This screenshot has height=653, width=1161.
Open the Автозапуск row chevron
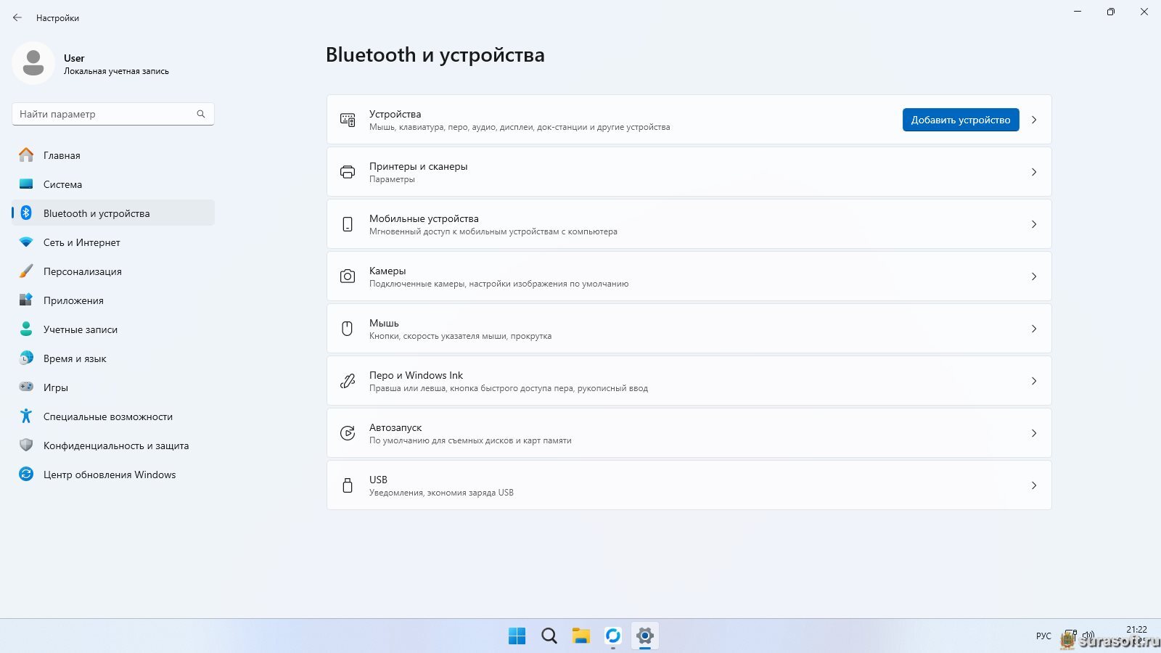click(1034, 433)
